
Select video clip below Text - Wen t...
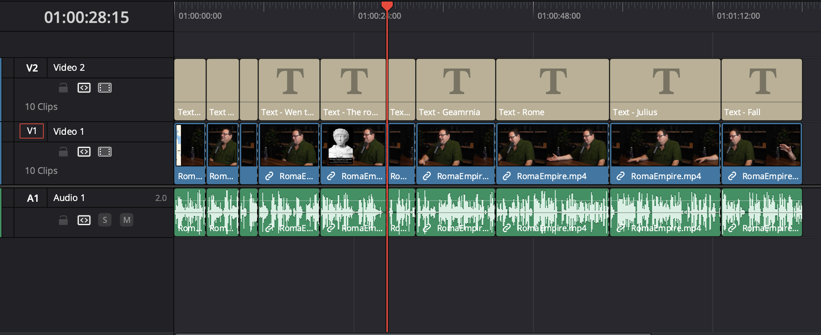click(289, 154)
